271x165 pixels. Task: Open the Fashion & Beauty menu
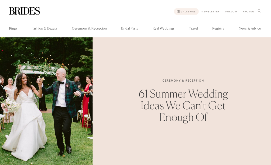coord(44,28)
